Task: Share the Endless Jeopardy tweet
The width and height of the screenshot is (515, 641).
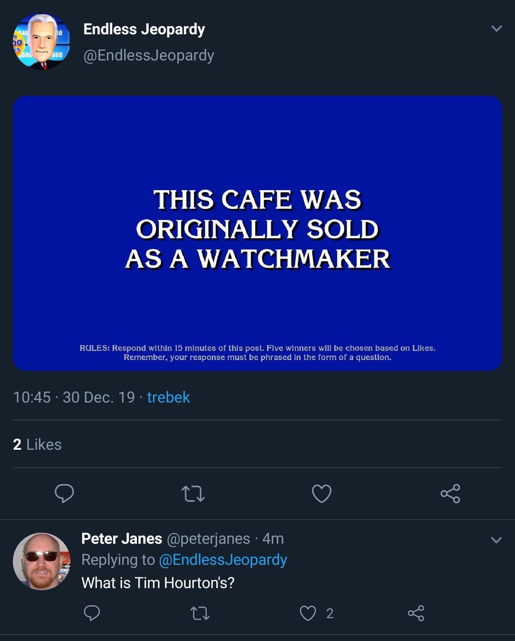Action: point(450,494)
